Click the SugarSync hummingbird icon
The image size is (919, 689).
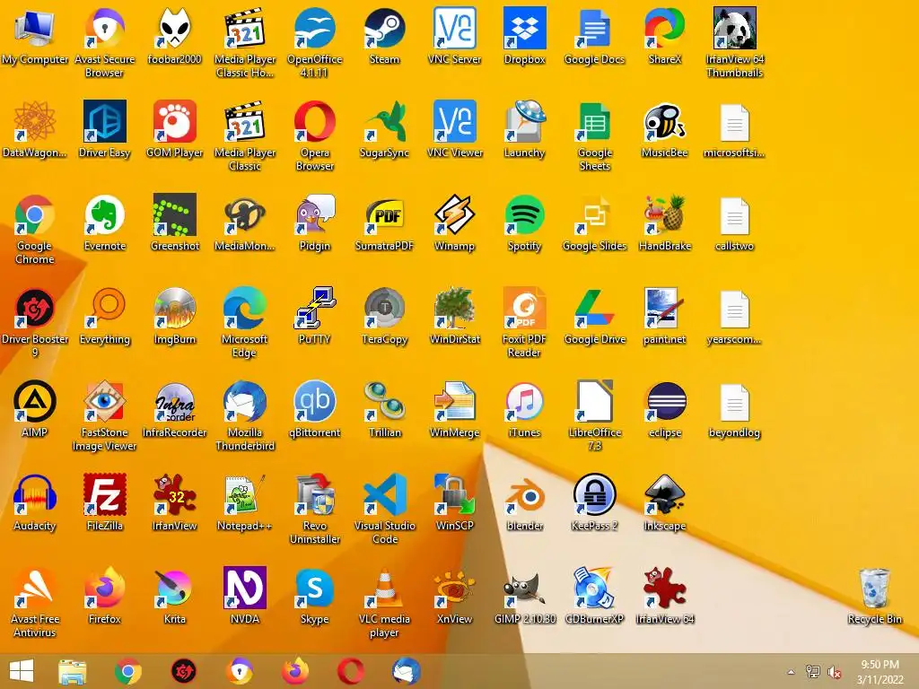click(384, 121)
